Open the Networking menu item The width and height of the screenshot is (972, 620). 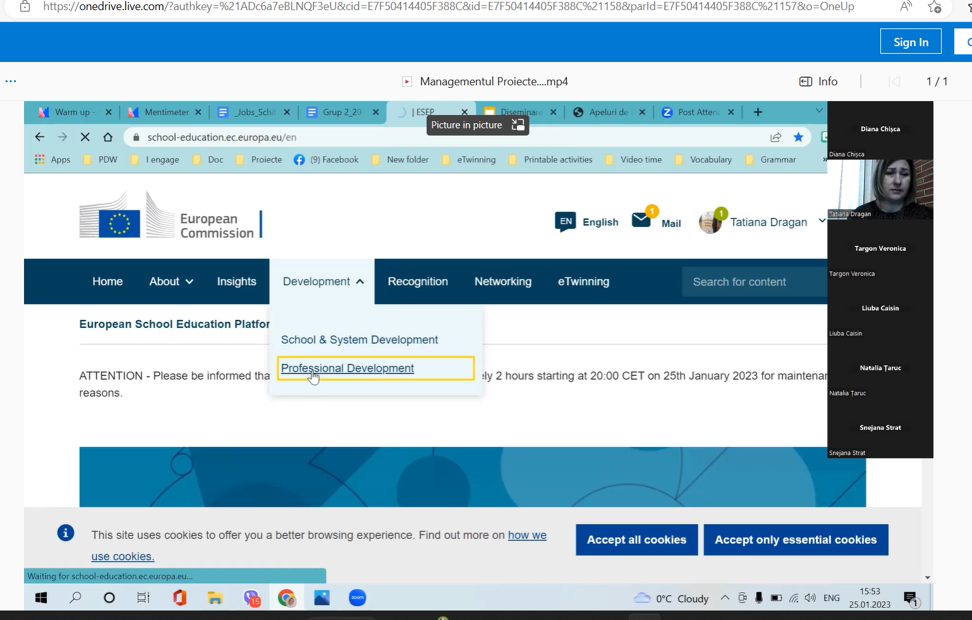click(x=503, y=281)
